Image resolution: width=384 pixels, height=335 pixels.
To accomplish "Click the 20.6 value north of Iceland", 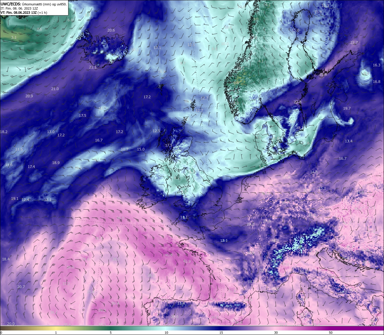I will [x=111, y=30].
